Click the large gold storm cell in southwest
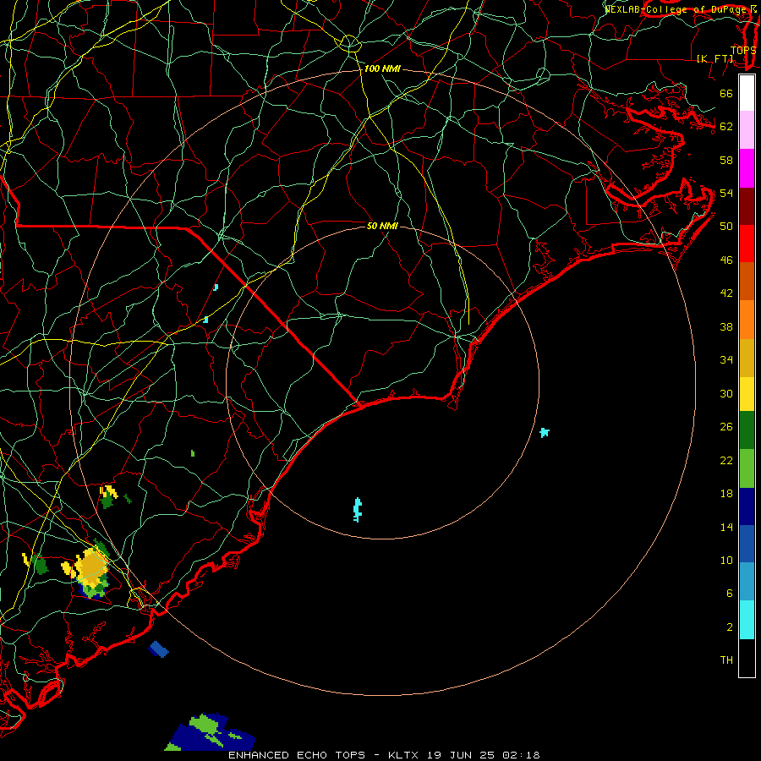The image size is (761, 761). click(90, 567)
